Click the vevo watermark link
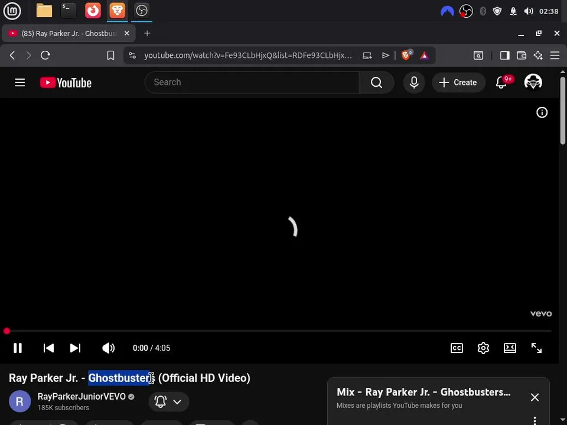 pos(541,313)
